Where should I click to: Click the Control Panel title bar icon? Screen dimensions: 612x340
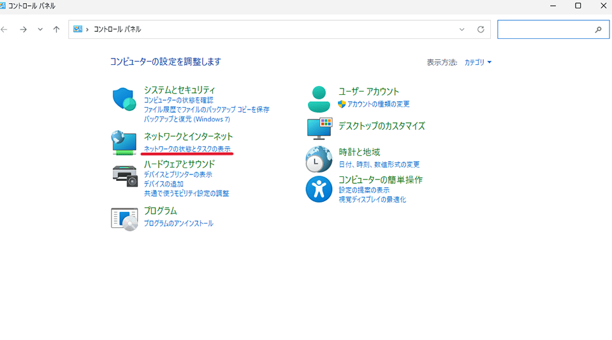click(3, 6)
